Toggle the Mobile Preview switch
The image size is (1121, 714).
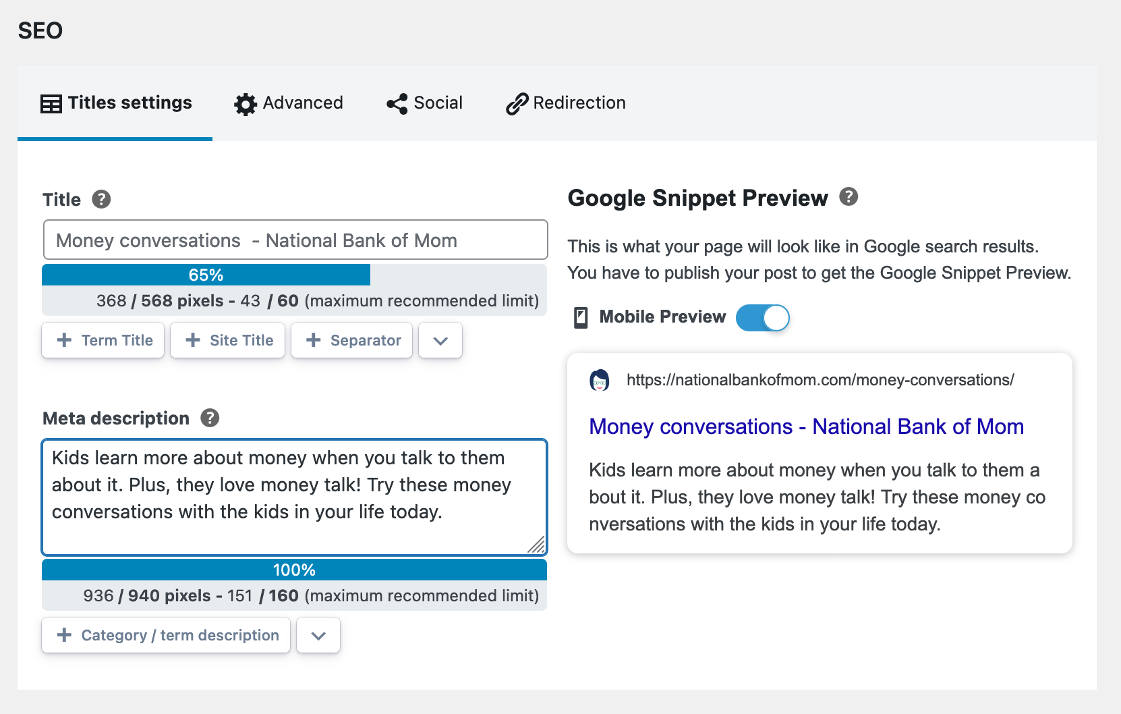pos(763,318)
